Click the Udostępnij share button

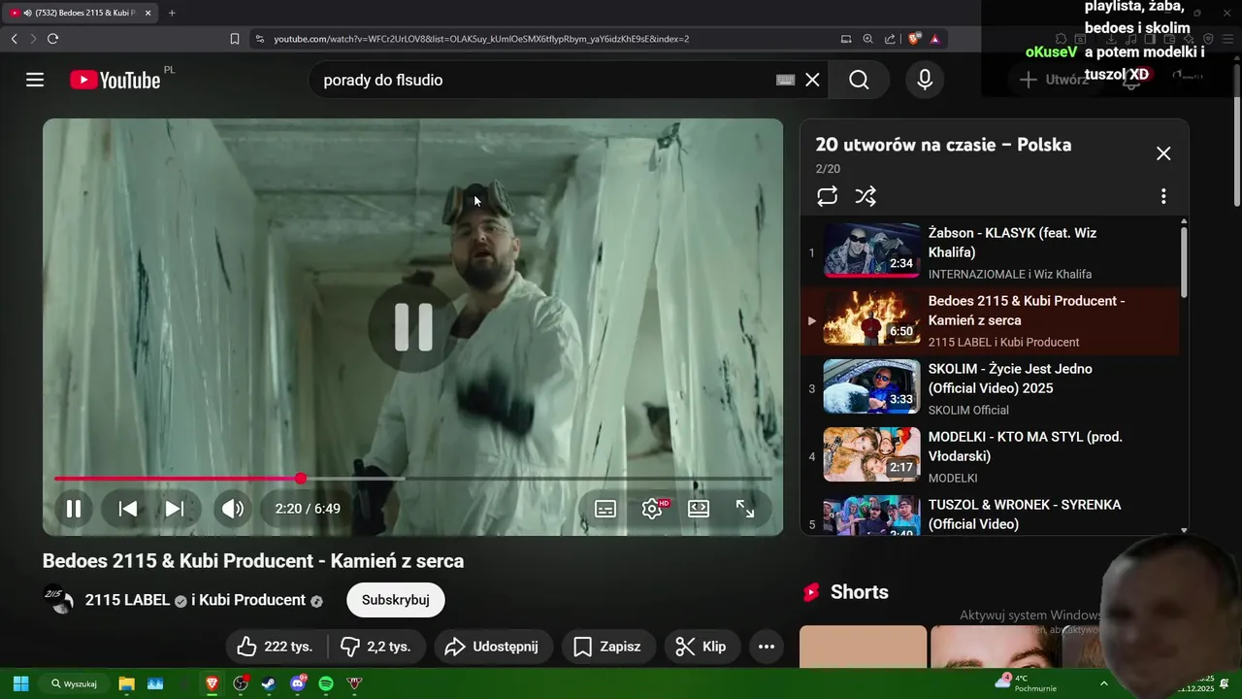coord(493,647)
